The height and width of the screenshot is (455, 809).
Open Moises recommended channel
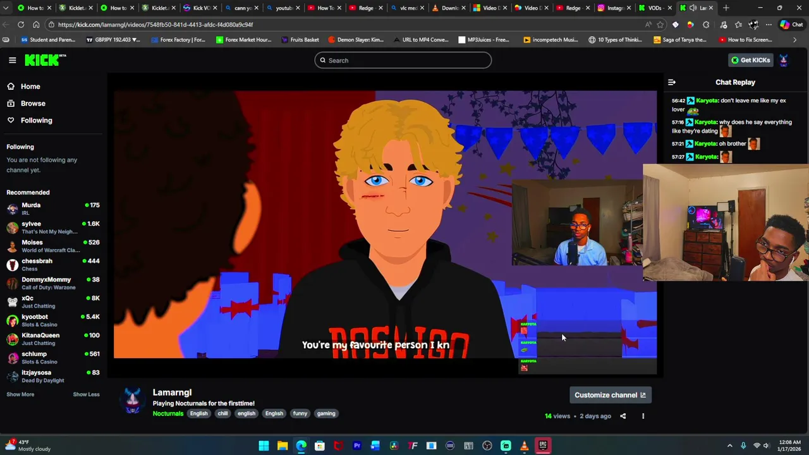[x=53, y=246]
